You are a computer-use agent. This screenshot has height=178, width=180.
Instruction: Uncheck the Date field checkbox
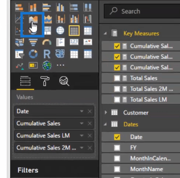(117, 137)
